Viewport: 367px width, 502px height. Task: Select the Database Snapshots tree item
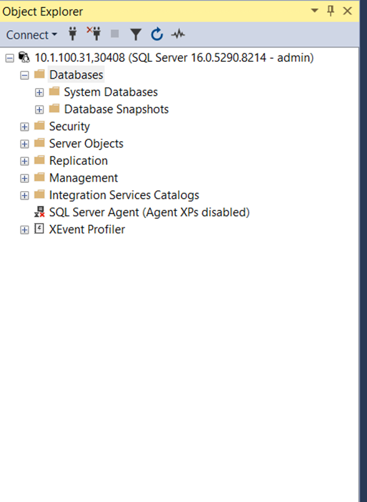coord(116,109)
